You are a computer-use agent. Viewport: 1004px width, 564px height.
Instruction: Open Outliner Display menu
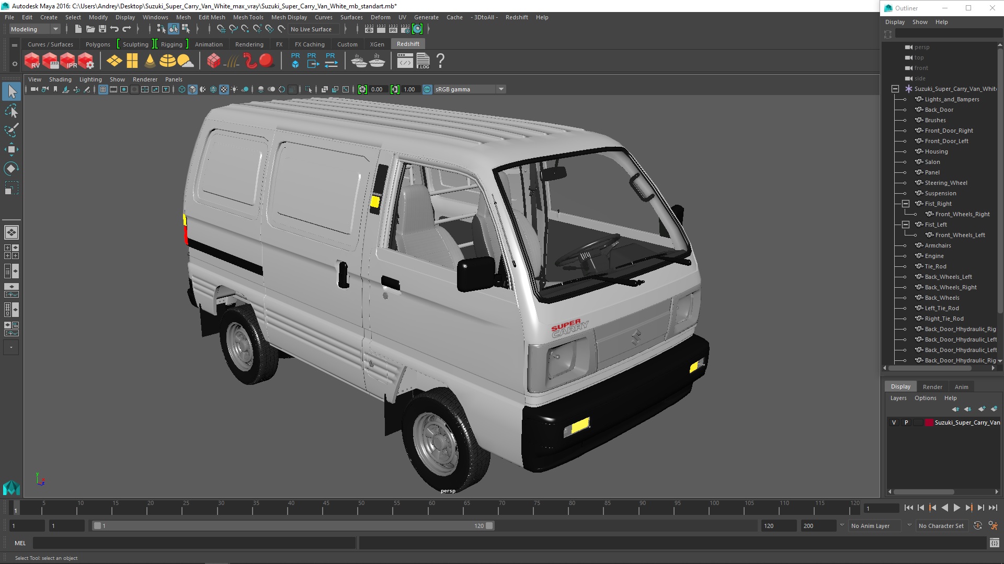click(895, 22)
